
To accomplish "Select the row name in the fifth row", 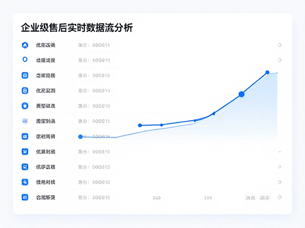I will [46, 106].
